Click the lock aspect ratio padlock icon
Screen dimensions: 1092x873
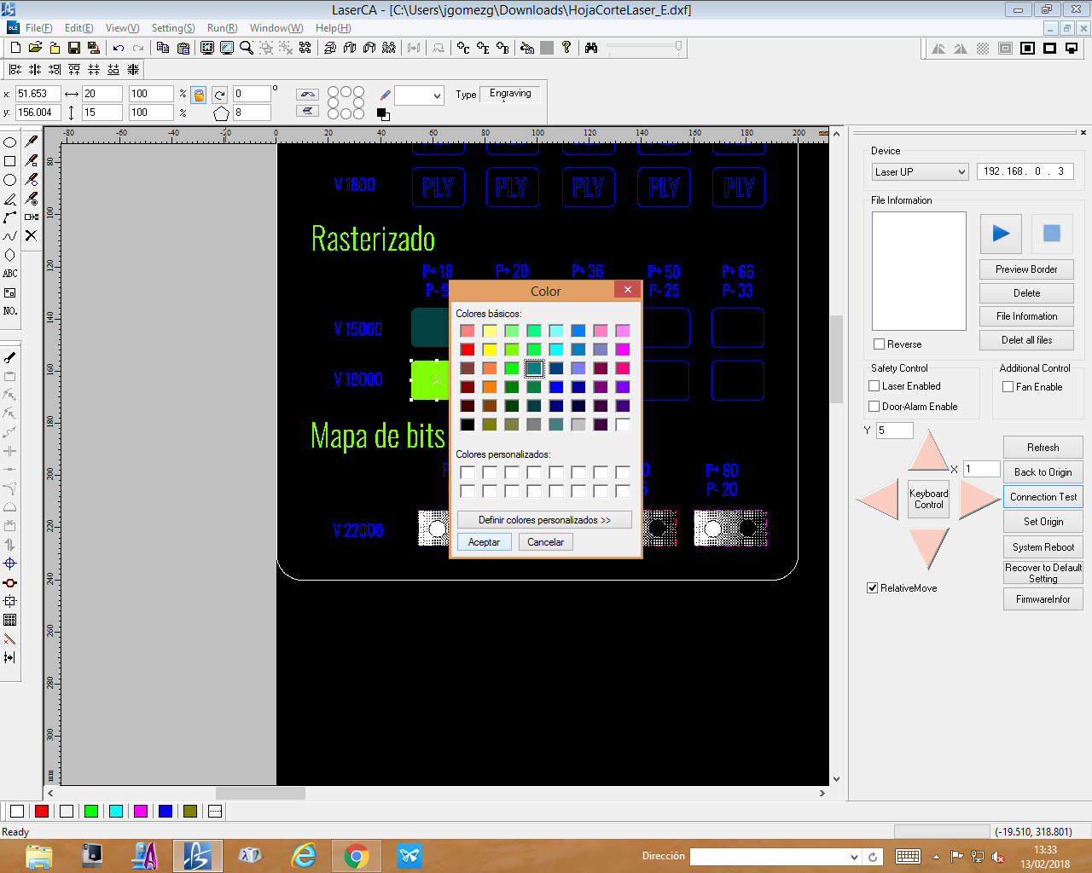[199, 95]
